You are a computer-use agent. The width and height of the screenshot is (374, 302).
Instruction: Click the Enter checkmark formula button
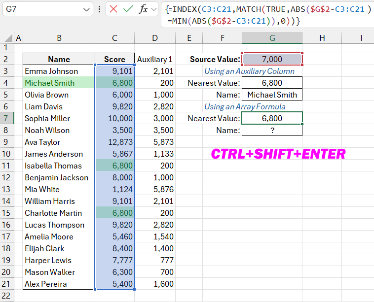[x=128, y=9]
